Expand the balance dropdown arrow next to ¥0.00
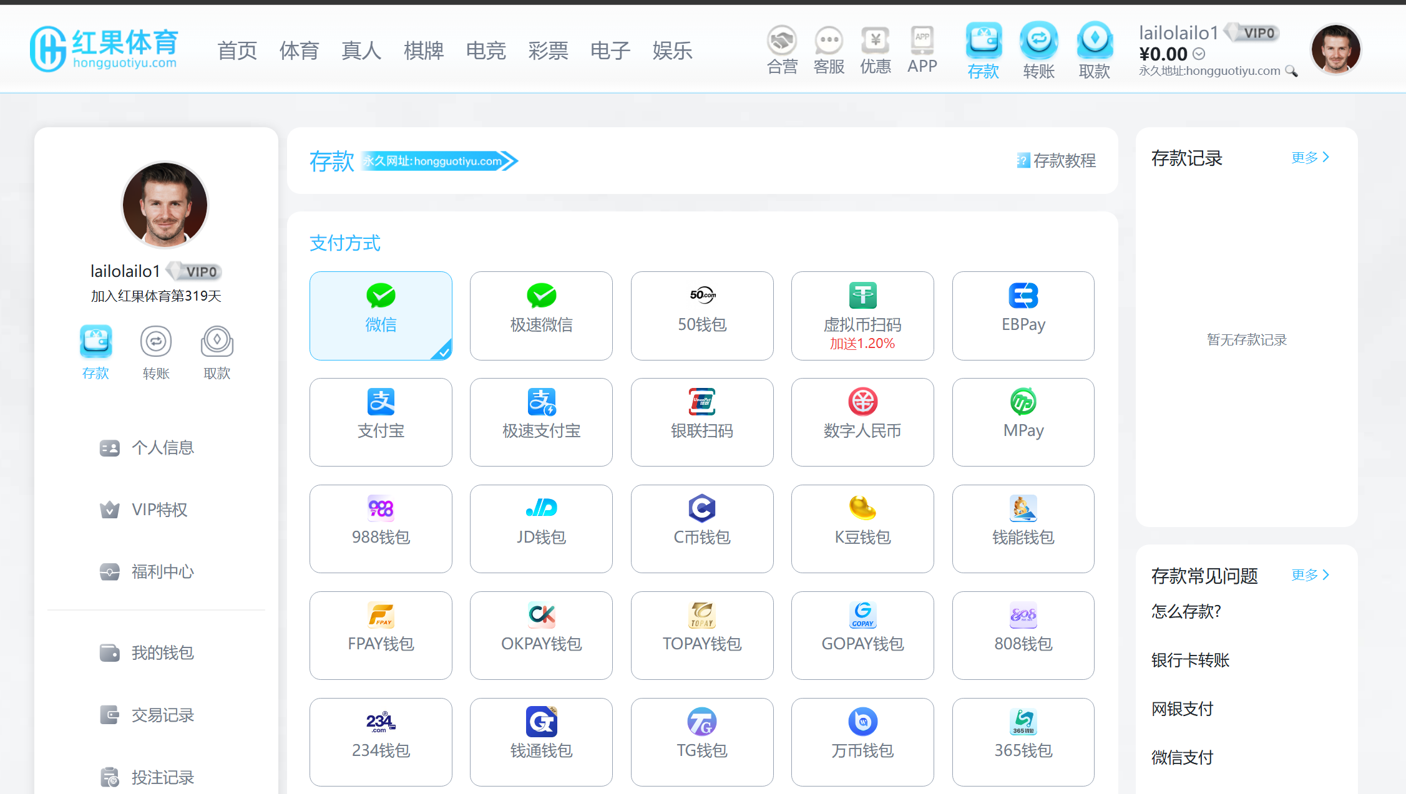Viewport: 1406px width, 794px height. (1199, 54)
